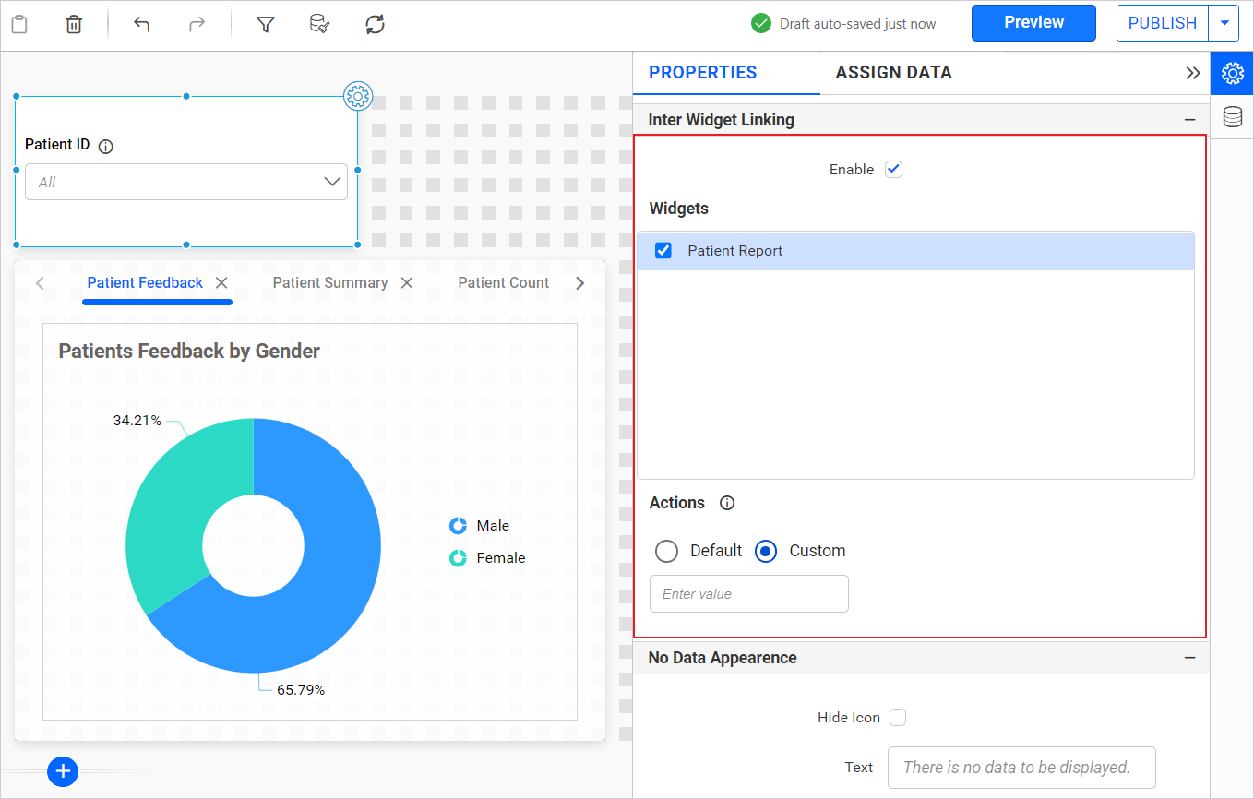Select the database icon in the right sidebar
This screenshot has width=1254, height=799.
[1234, 116]
